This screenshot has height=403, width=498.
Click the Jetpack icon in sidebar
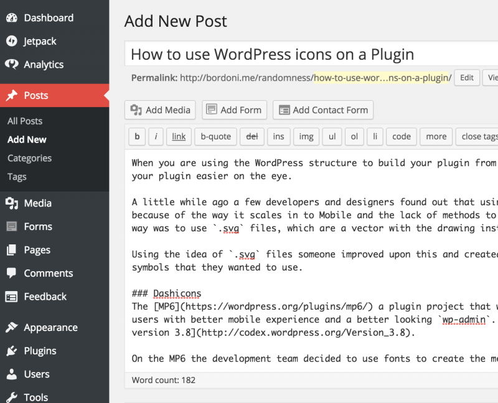point(12,41)
